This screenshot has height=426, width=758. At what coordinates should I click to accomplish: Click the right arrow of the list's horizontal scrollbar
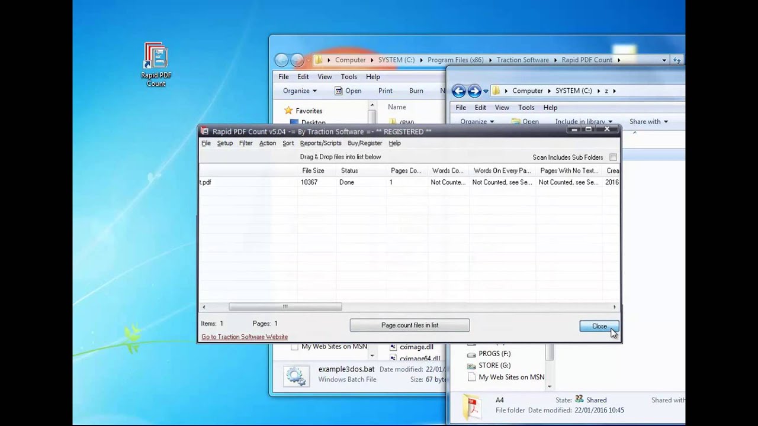614,306
